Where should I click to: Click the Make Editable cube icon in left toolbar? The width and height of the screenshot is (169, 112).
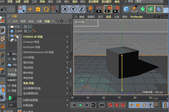pyautogui.click(x=2, y=30)
